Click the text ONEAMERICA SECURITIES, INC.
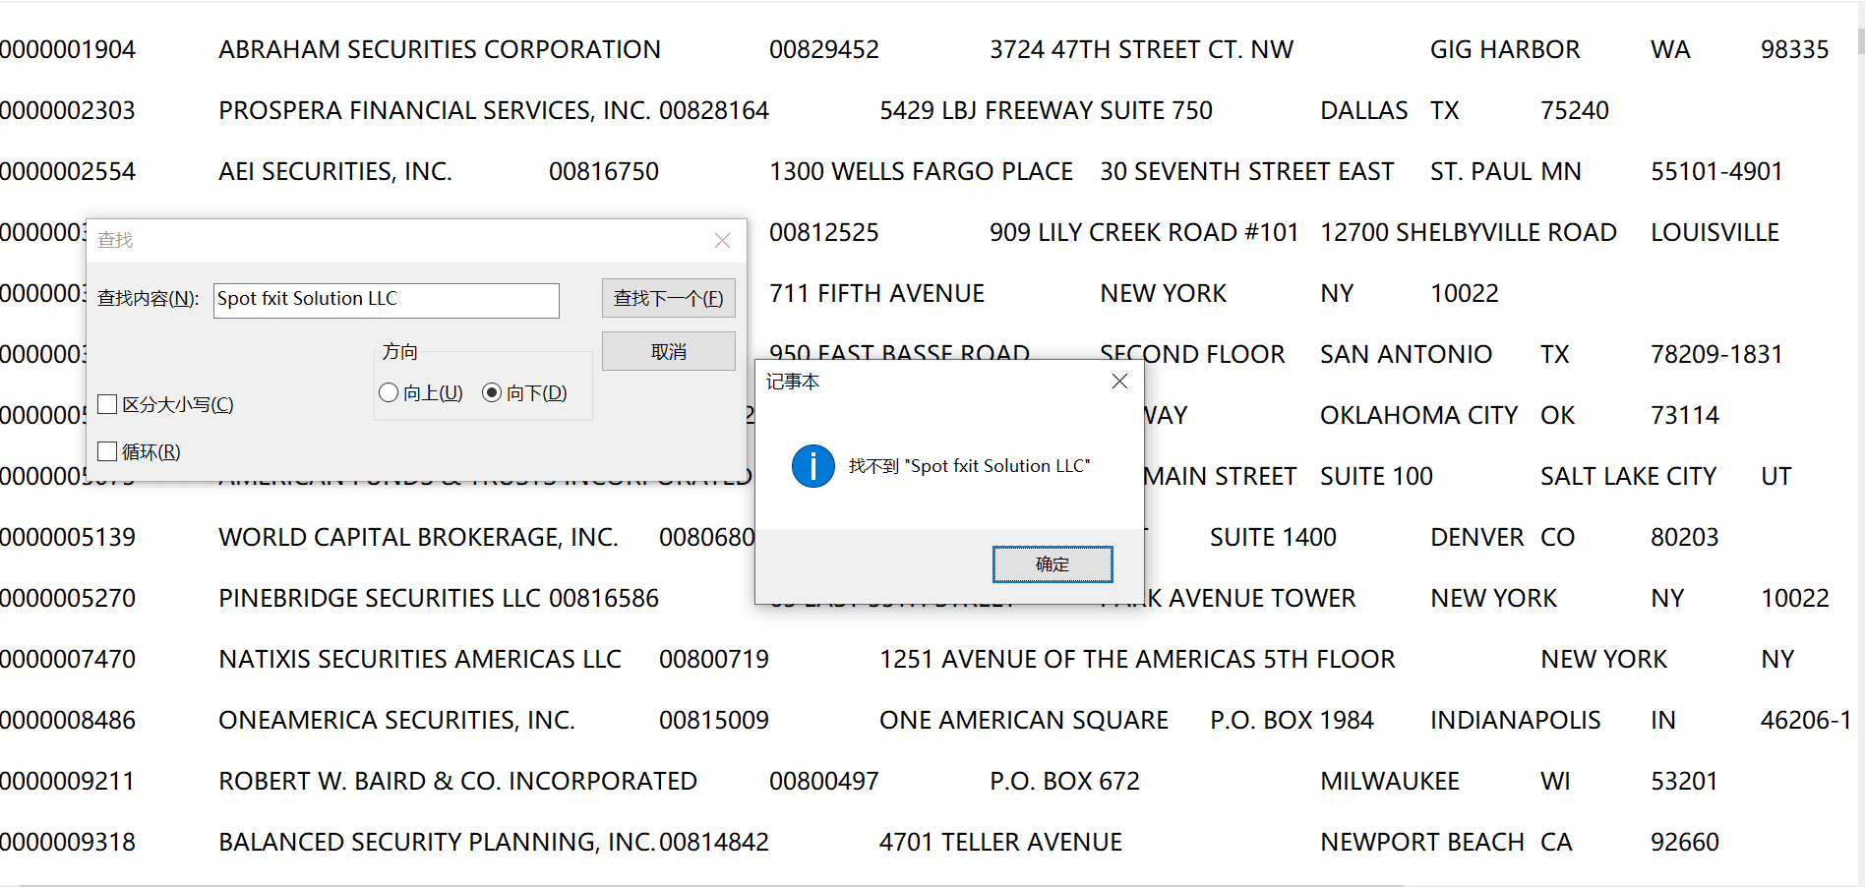1865x887 pixels. (396, 720)
